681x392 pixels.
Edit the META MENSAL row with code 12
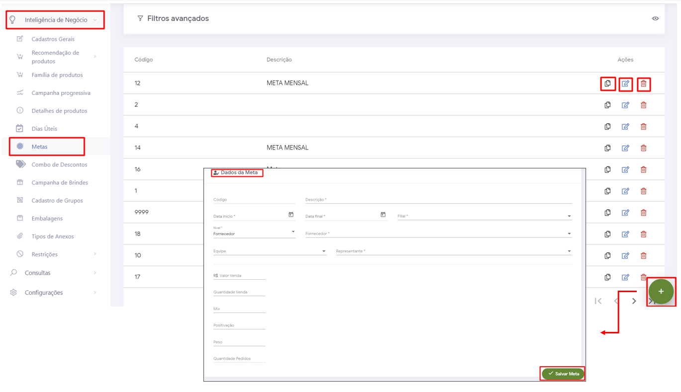(x=625, y=84)
